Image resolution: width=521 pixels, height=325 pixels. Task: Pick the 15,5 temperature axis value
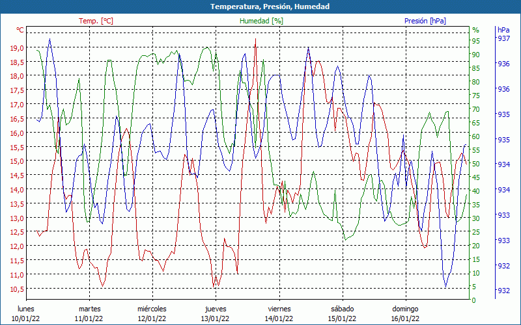pyautogui.click(x=17, y=147)
